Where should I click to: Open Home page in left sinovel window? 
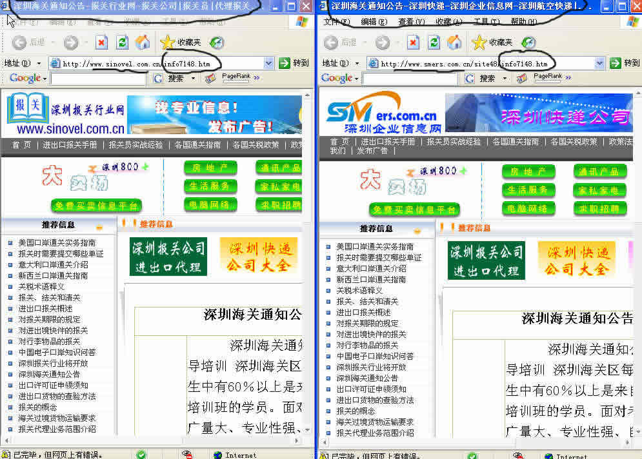(143, 42)
